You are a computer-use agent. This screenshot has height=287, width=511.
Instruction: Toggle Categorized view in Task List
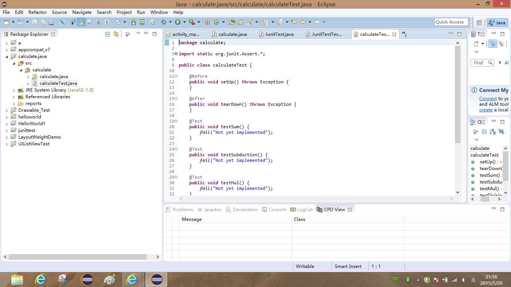(x=493, y=44)
